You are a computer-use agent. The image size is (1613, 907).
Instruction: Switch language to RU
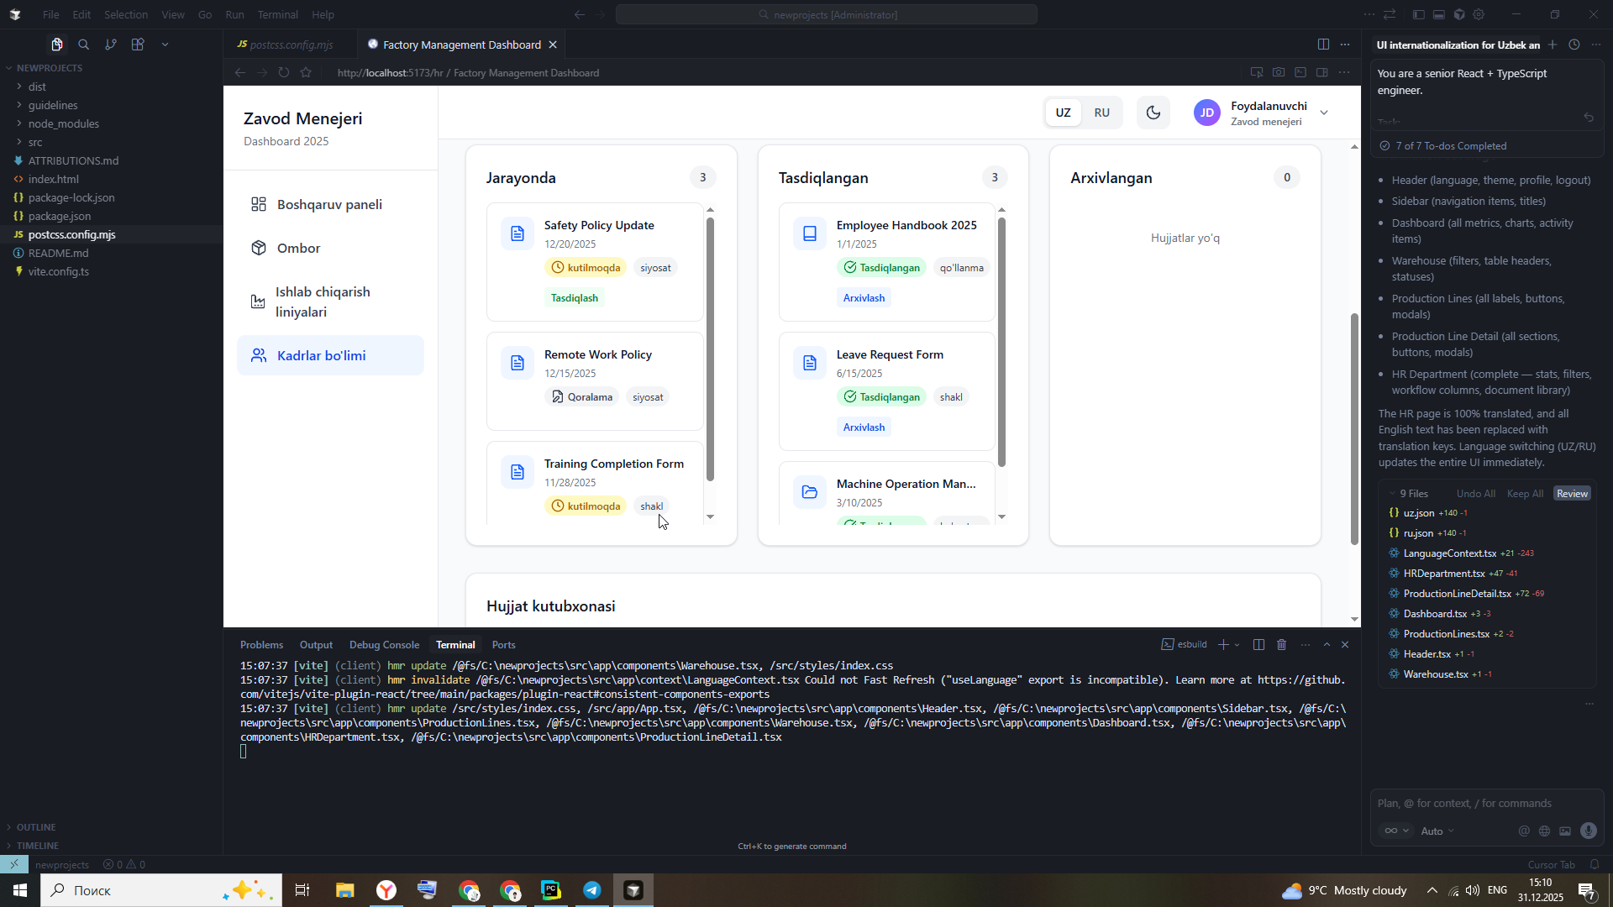1101,113
